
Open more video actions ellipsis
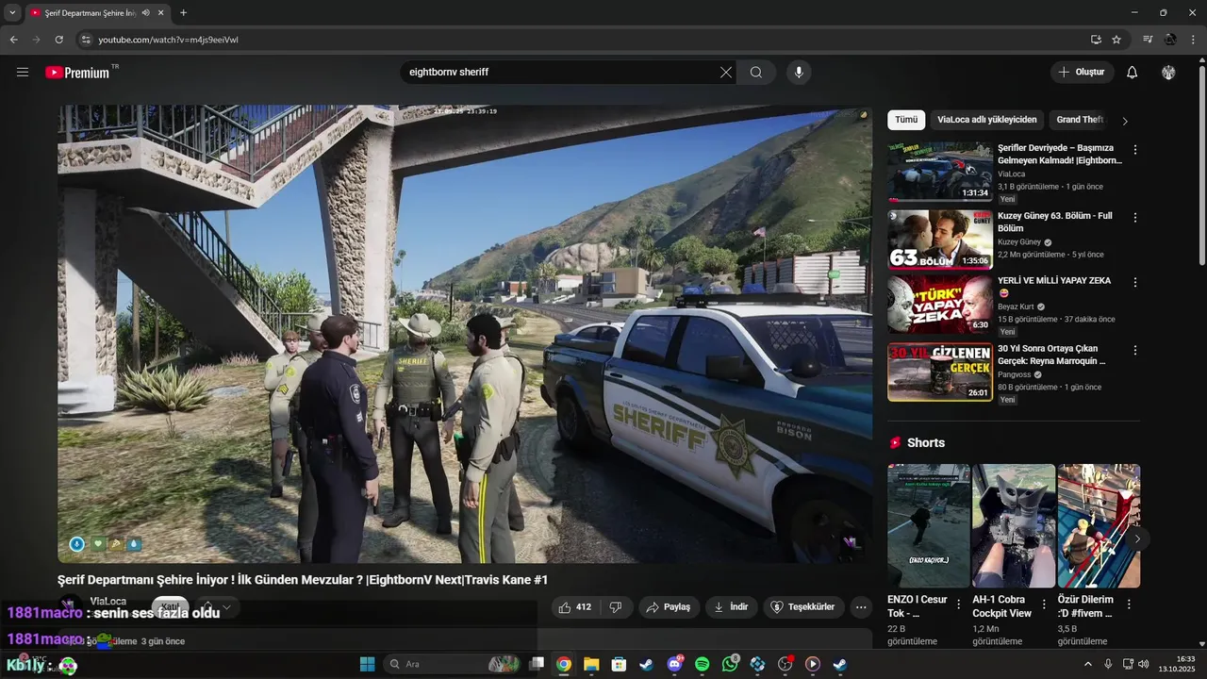pyautogui.click(x=861, y=607)
